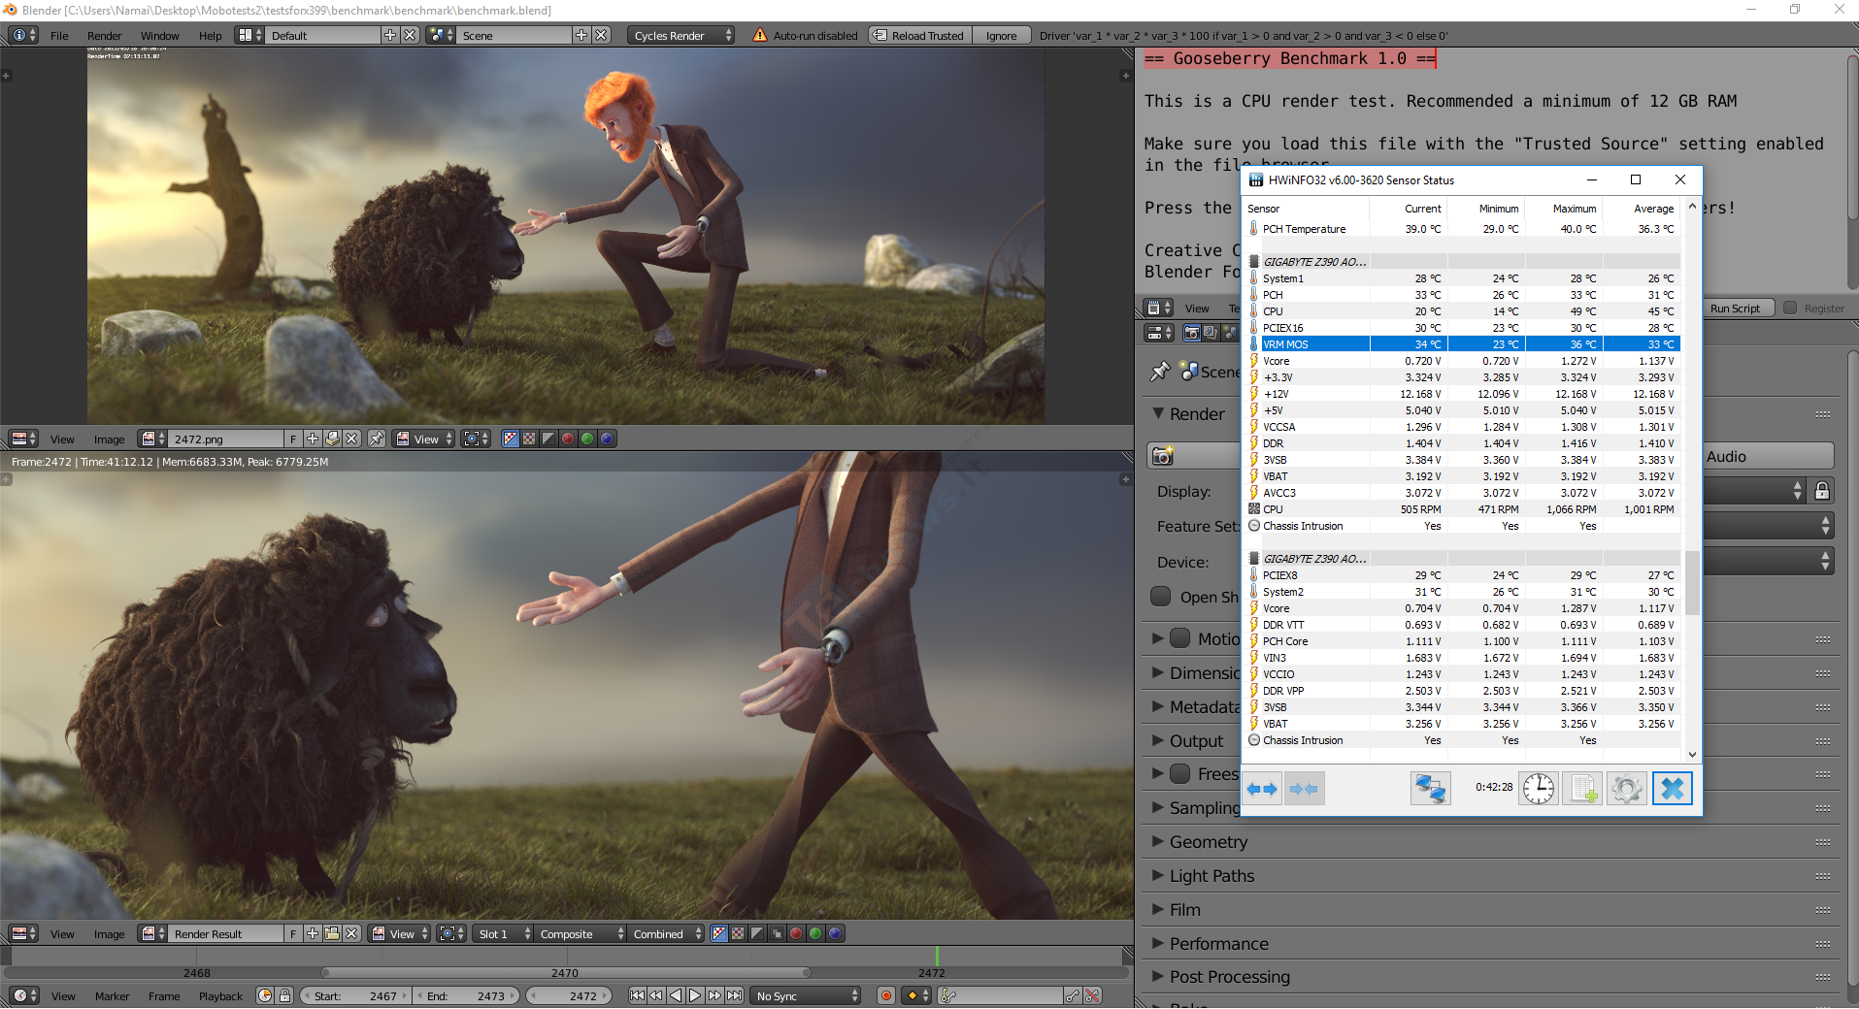The height and width of the screenshot is (1009, 1859).
Task: Click the insert keyframes key icon in timeline
Action: [x=1072, y=995]
